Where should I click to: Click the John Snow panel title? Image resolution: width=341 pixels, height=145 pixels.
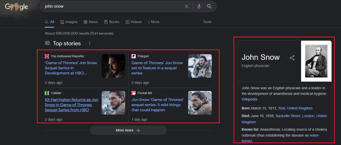[x=261, y=57]
